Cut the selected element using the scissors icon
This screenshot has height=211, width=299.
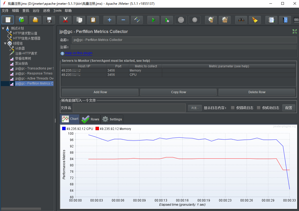[x=65, y=20]
